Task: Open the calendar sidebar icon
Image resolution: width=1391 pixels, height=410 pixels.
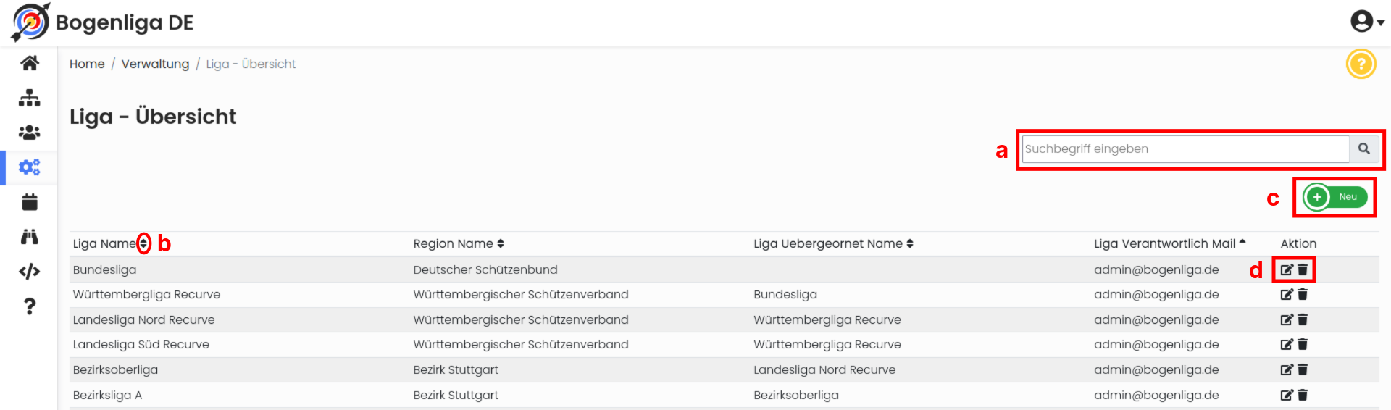Action: [x=30, y=202]
